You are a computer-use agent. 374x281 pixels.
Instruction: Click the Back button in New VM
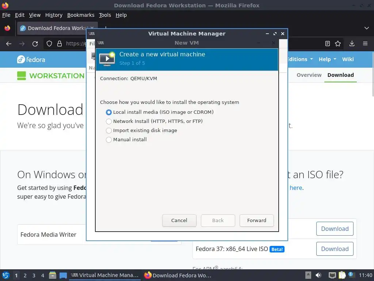(x=218, y=220)
